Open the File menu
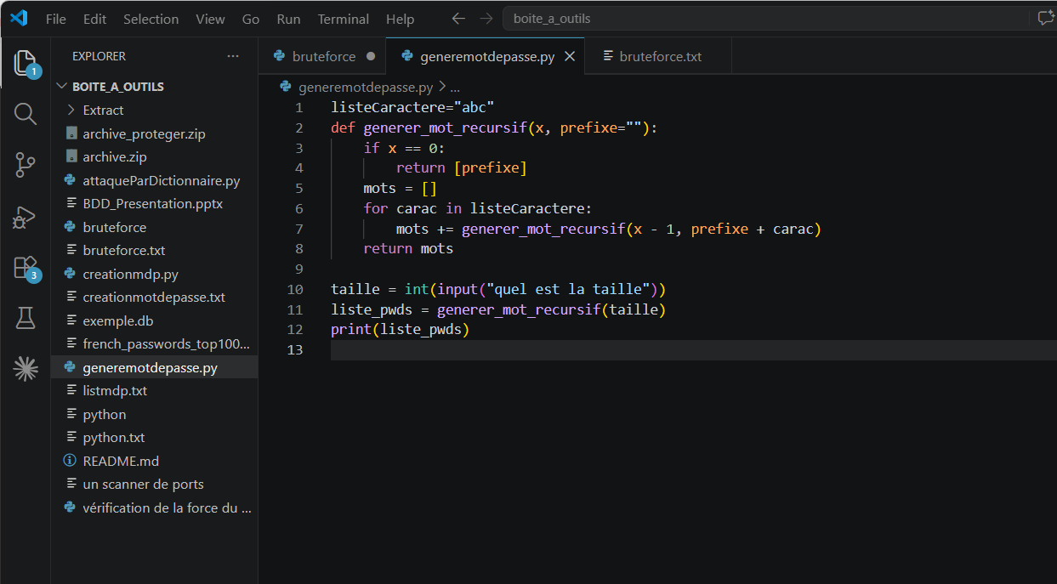Image resolution: width=1057 pixels, height=584 pixels. point(55,19)
